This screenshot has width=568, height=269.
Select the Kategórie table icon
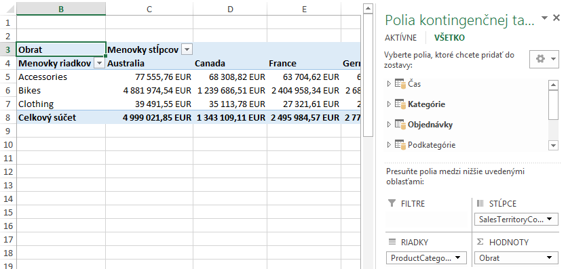400,104
